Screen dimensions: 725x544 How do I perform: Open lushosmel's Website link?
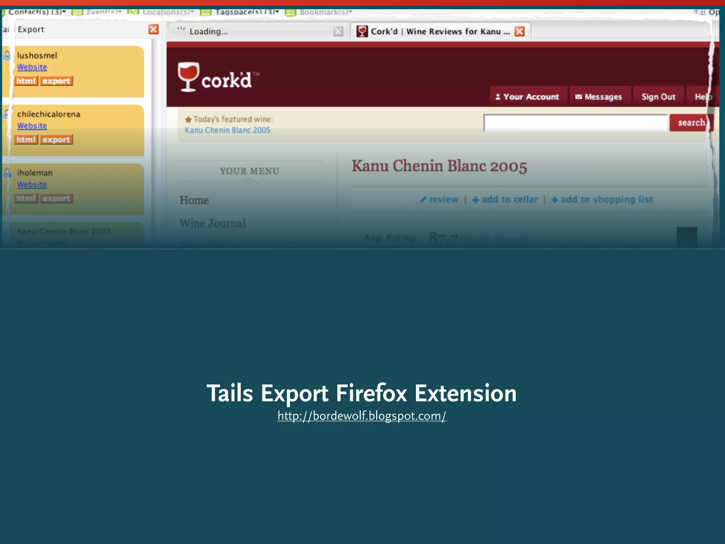(32, 67)
